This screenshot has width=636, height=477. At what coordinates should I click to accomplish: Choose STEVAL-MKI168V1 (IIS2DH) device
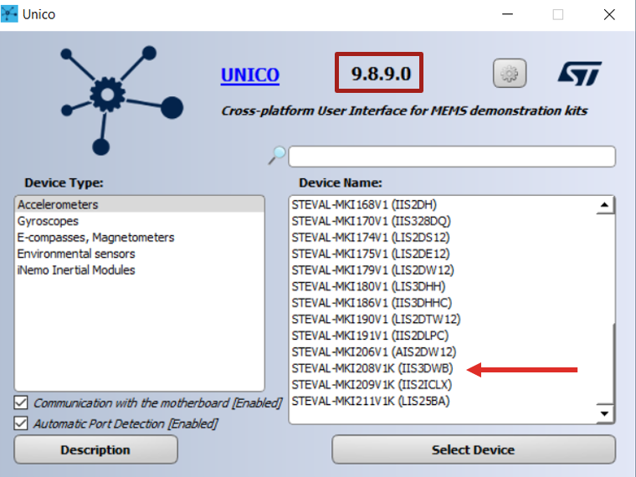[x=443, y=204]
